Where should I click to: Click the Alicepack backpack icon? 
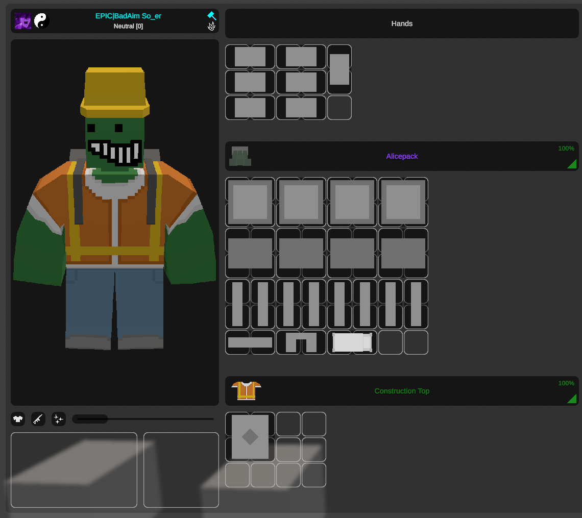click(x=240, y=156)
